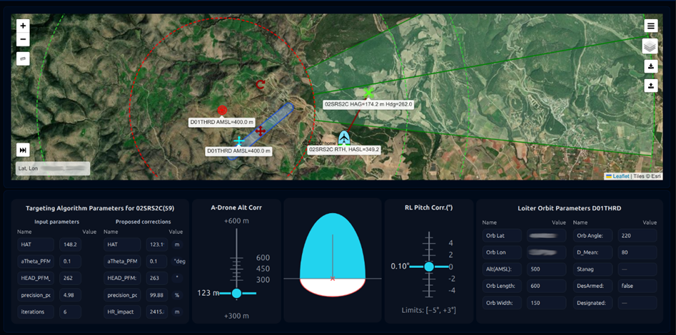Viewport: 676px width, 335px height.
Task: Click the lower download icon button
Action: 650,86
